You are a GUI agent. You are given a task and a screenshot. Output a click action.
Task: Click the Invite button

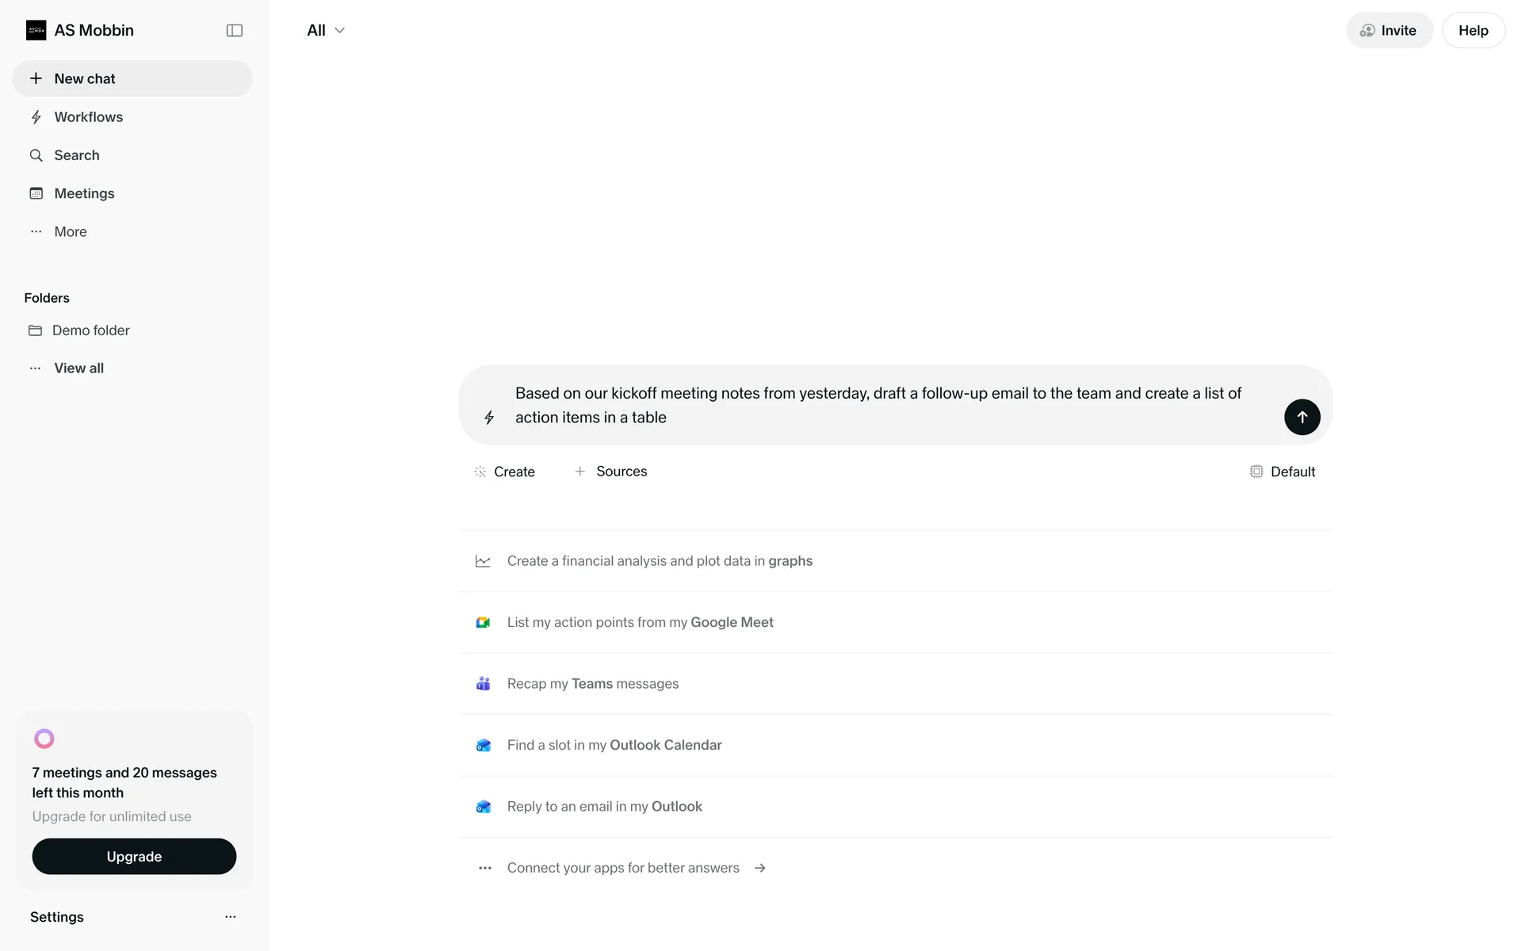tap(1389, 30)
